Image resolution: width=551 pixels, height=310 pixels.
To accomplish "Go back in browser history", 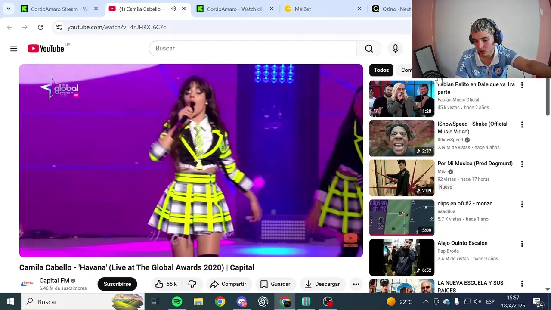I will pyautogui.click(x=9, y=27).
